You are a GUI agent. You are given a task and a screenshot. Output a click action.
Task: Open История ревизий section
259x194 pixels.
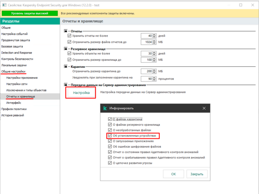tap(13, 115)
